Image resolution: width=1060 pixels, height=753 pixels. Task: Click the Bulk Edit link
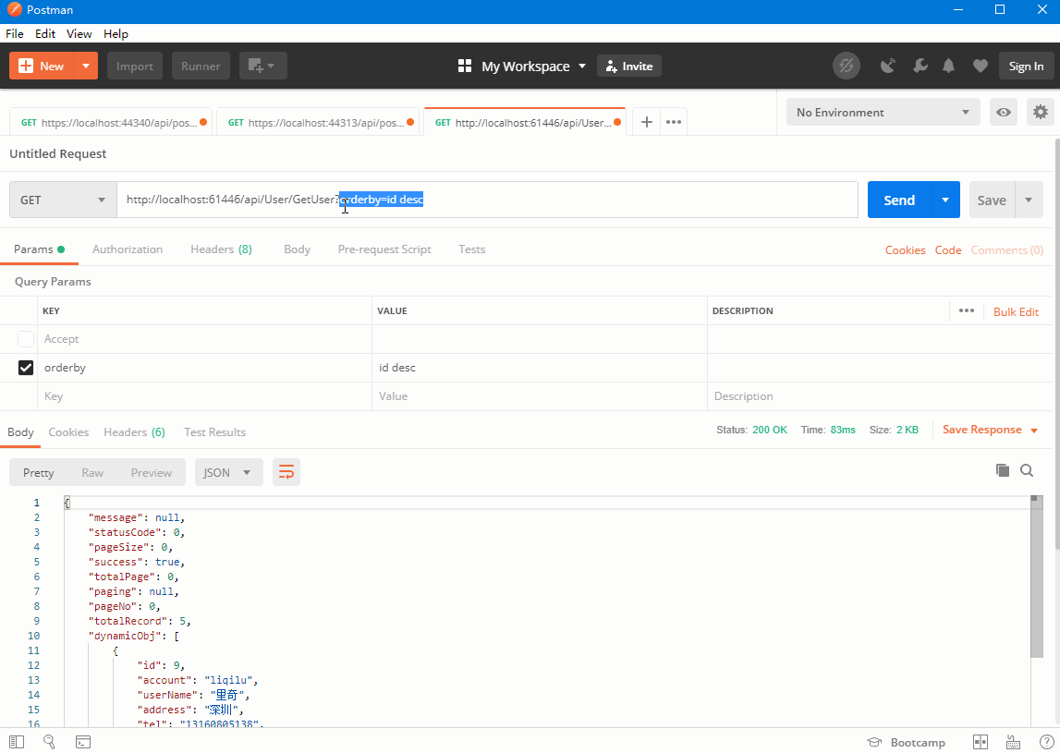click(x=1016, y=311)
